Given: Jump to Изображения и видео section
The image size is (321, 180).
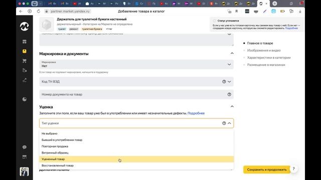Looking at the screenshot, I should 264,50.
